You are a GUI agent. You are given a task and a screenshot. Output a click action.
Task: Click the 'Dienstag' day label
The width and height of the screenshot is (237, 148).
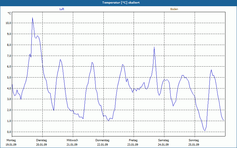pos(41,140)
